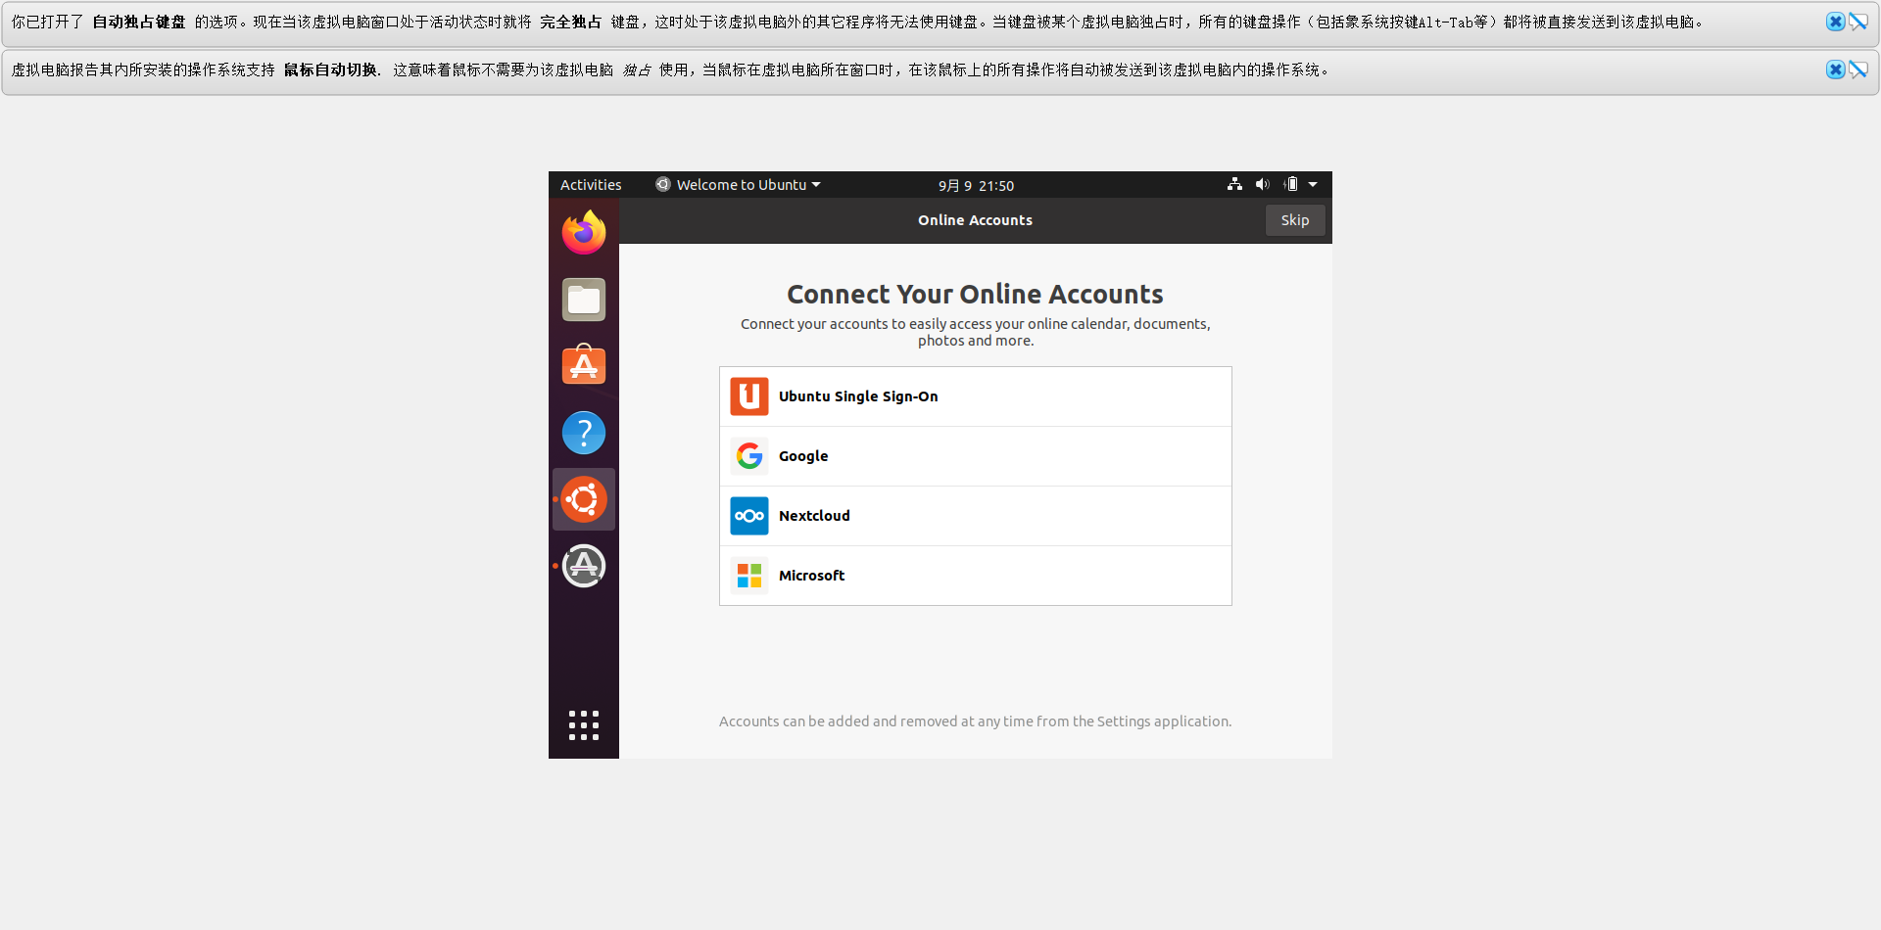Open the Help question-mark icon in dock
The height and width of the screenshot is (930, 1881).
[x=584, y=433]
